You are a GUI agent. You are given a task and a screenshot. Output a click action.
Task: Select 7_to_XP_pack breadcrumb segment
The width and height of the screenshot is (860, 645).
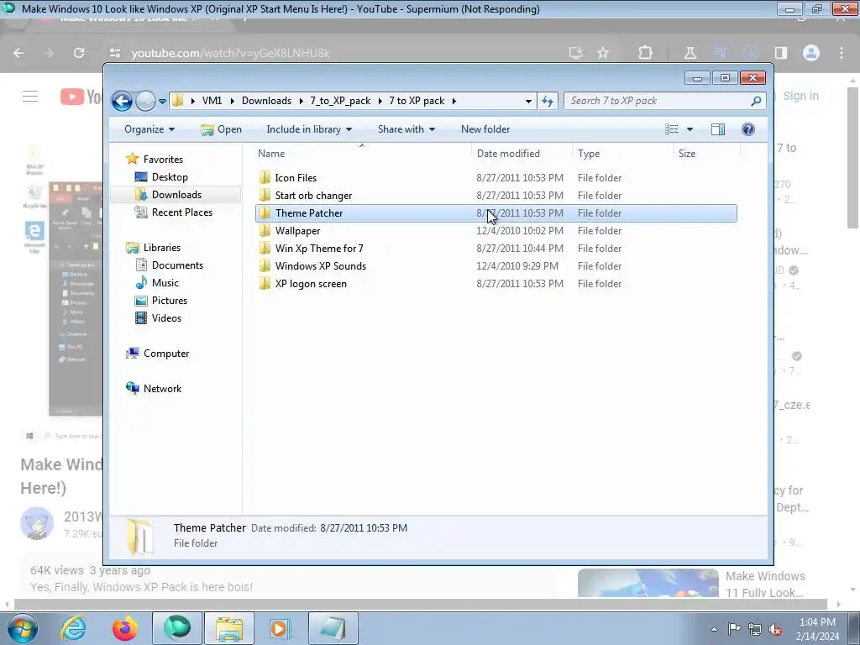point(340,101)
